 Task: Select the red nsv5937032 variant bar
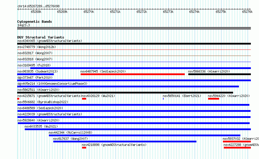pos(237,142)
